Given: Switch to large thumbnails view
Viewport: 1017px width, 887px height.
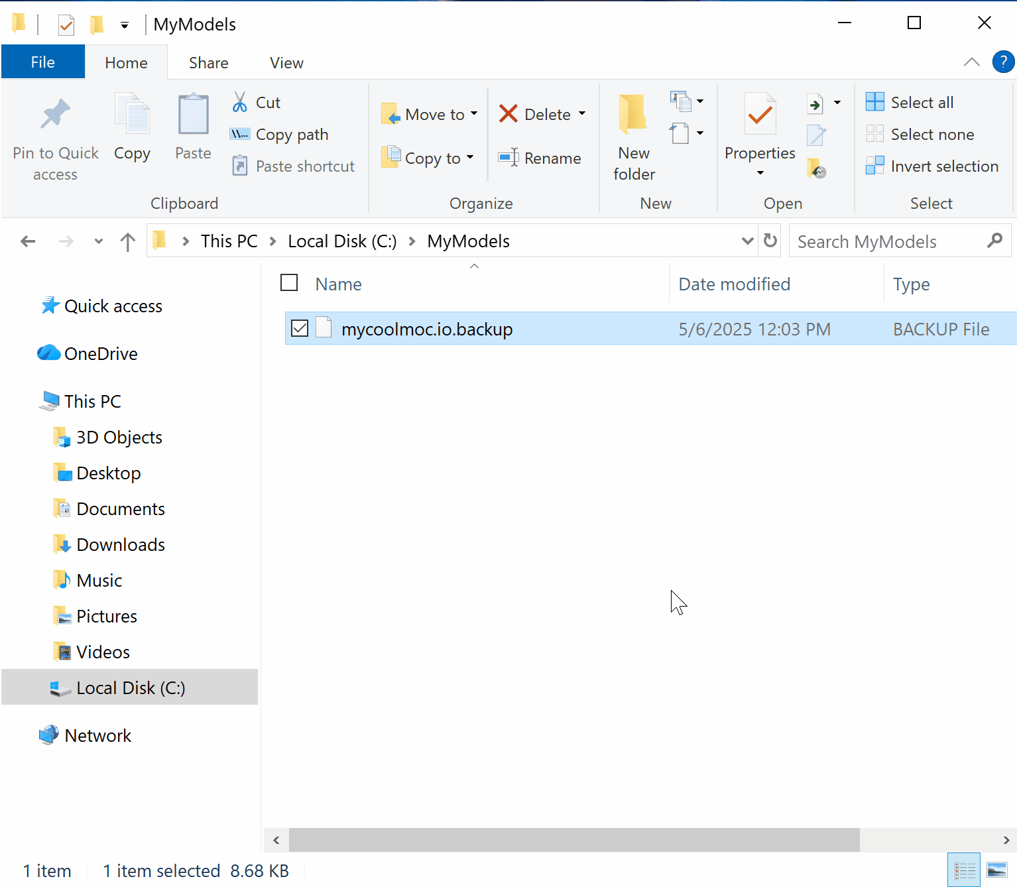Looking at the screenshot, I should 996,870.
